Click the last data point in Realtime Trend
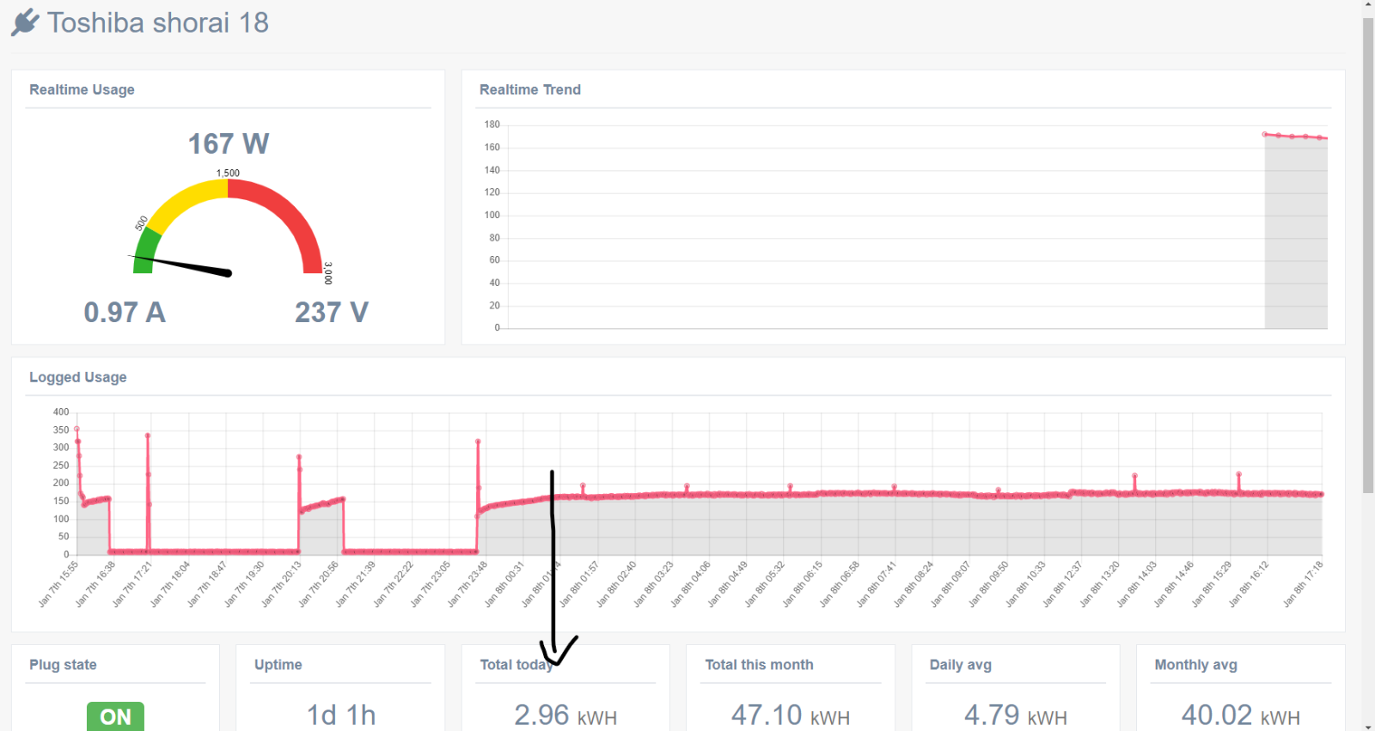The image size is (1375, 731). pos(1320,137)
